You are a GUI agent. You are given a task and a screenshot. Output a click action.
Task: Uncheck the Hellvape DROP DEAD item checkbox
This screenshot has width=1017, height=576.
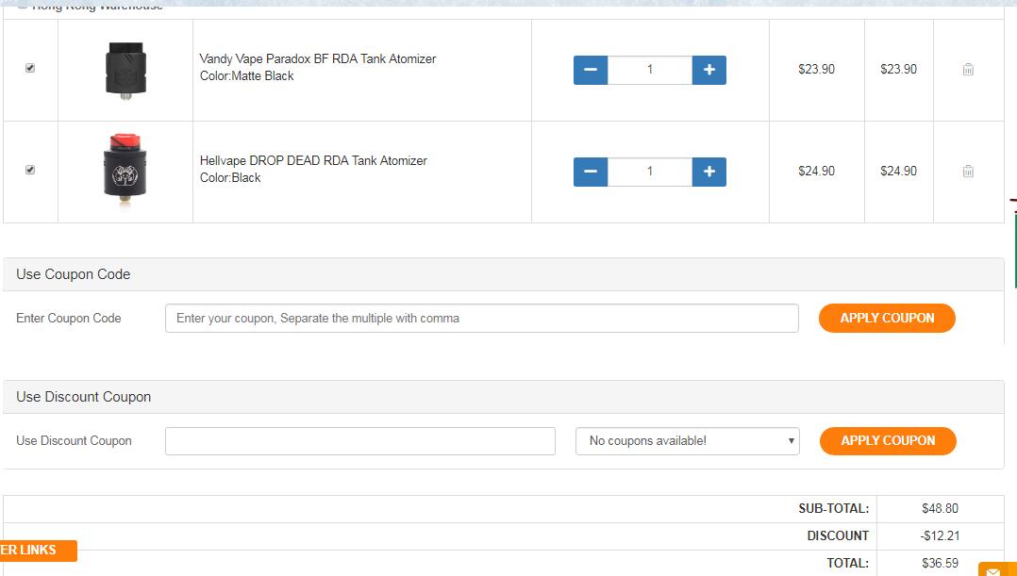pyautogui.click(x=30, y=170)
